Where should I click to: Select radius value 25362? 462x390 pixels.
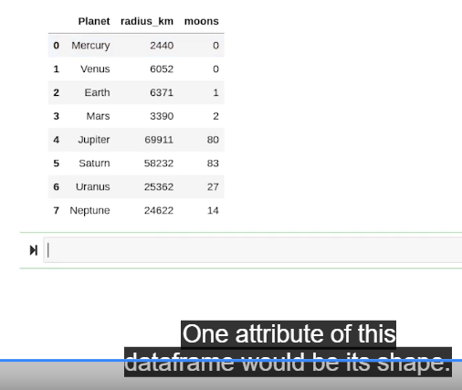[x=159, y=187]
